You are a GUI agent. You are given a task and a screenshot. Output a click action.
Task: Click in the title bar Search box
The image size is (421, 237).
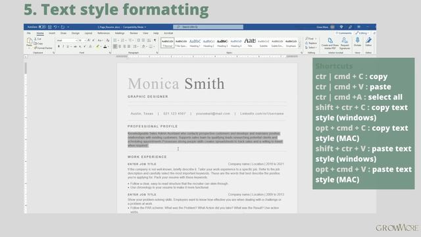pyautogui.click(x=209, y=27)
